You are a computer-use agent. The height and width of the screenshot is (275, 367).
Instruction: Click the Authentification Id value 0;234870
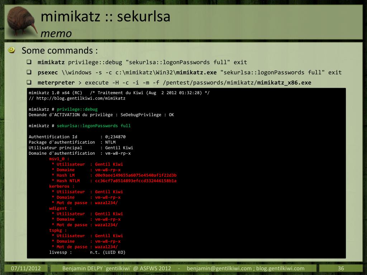115,137
